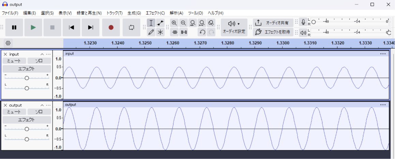Click the Record button

(111, 28)
